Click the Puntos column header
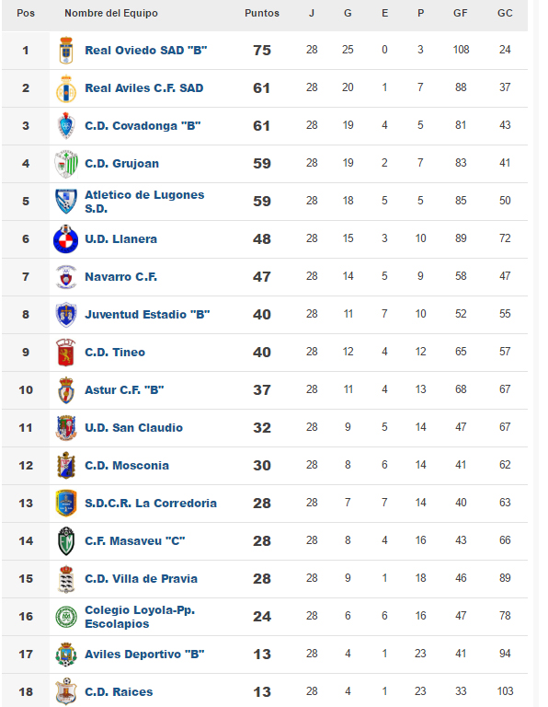This screenshot has width=548, height=707. 262,14
